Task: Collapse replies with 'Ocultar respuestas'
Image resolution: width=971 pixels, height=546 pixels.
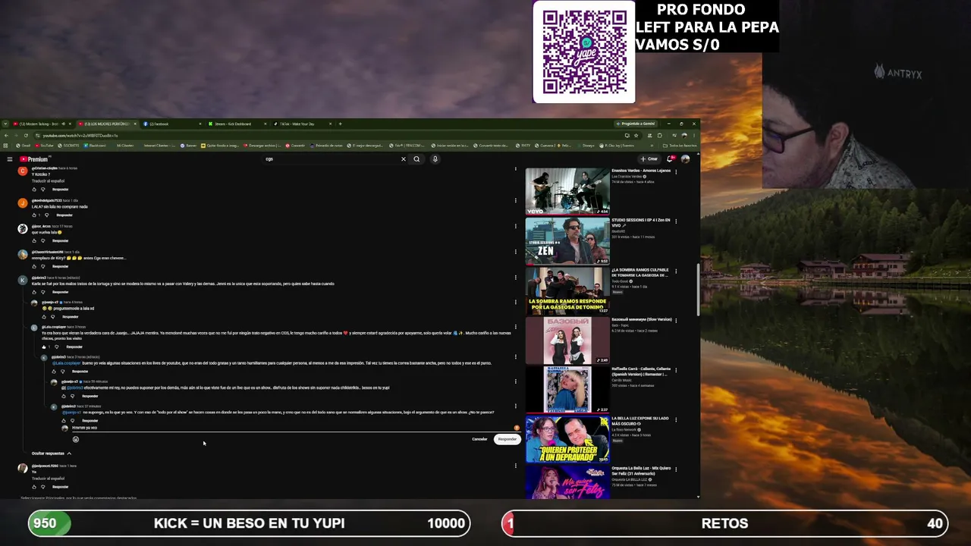Action: click(x=52, y=453)
